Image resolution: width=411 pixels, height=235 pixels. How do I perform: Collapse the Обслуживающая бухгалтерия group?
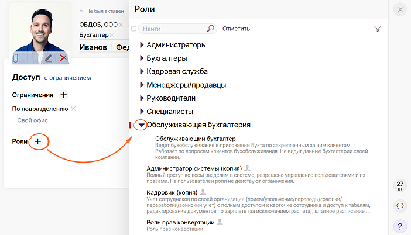[141, 125]
